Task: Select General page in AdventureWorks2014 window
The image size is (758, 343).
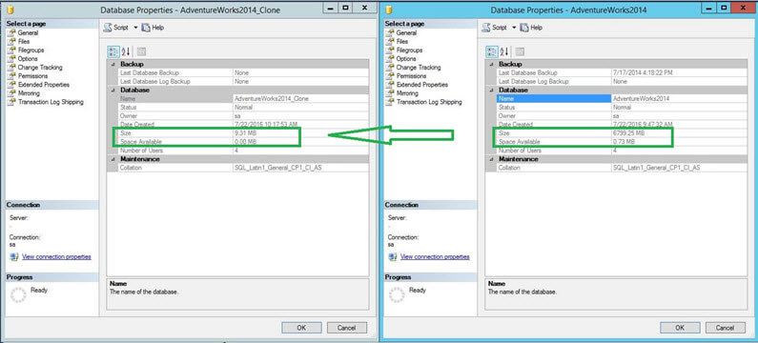Action: click(x=406, y=32)
